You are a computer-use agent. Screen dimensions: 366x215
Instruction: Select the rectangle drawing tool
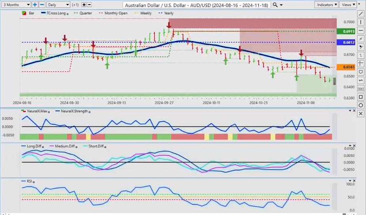360,97
